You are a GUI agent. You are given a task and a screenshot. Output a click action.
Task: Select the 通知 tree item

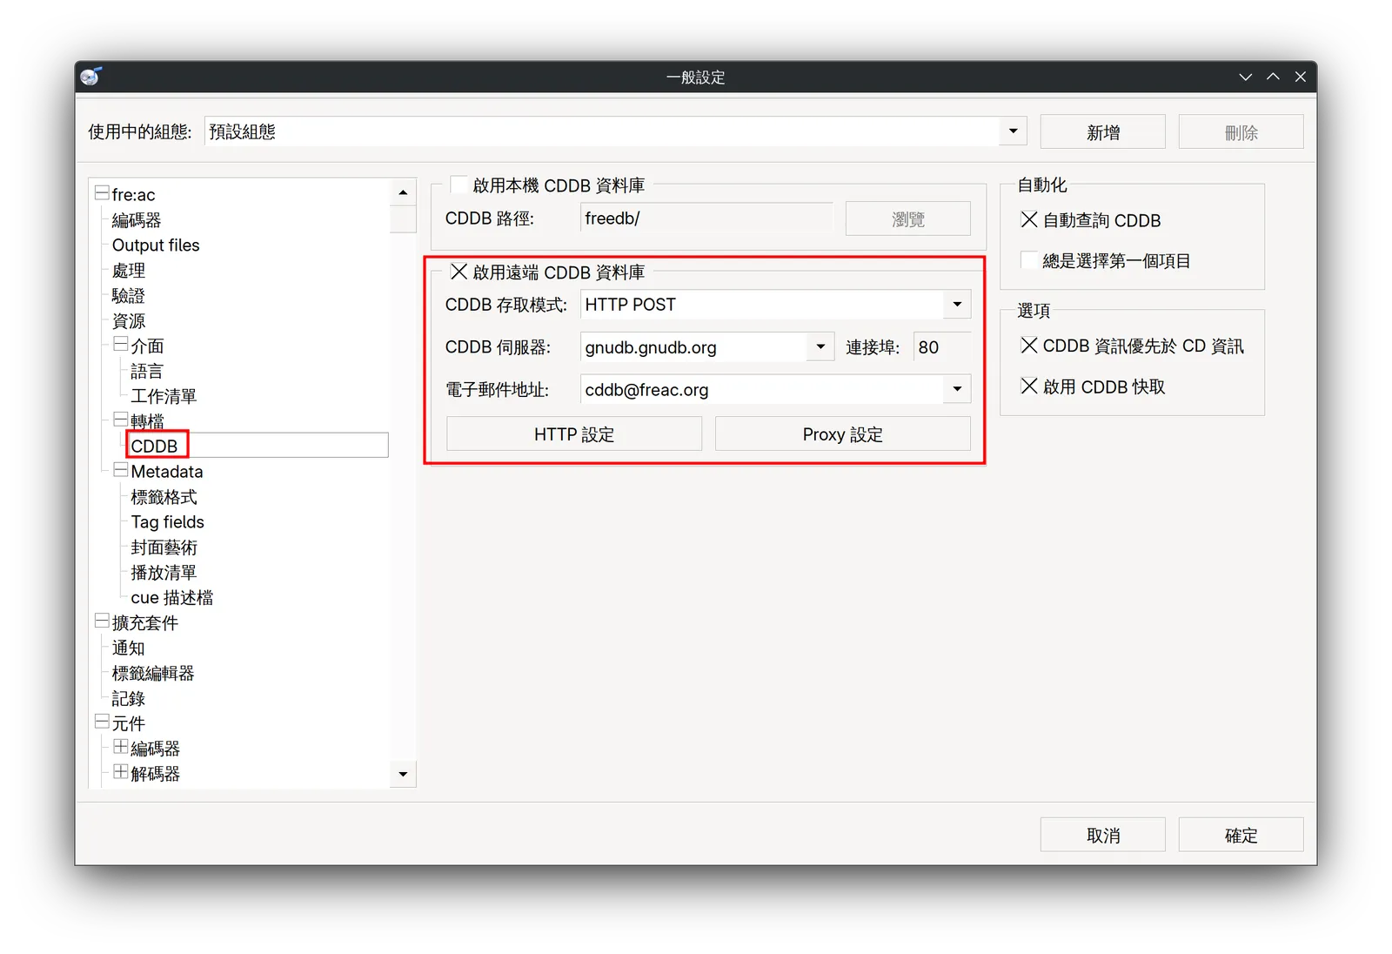pos(129,648)
